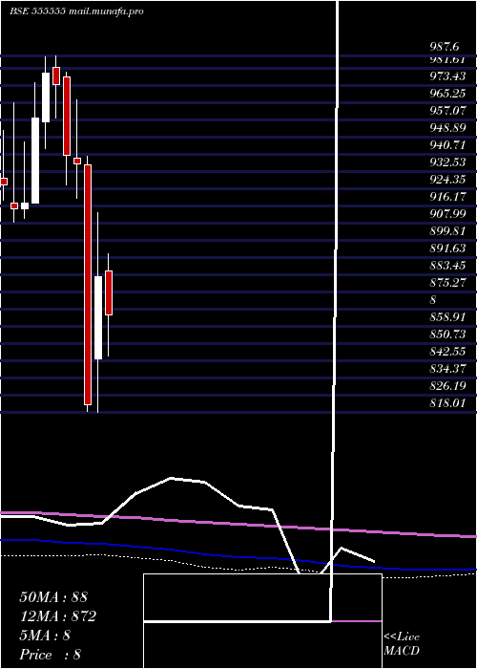Click the 875.27 price axis label

click(x=447, y=283)
